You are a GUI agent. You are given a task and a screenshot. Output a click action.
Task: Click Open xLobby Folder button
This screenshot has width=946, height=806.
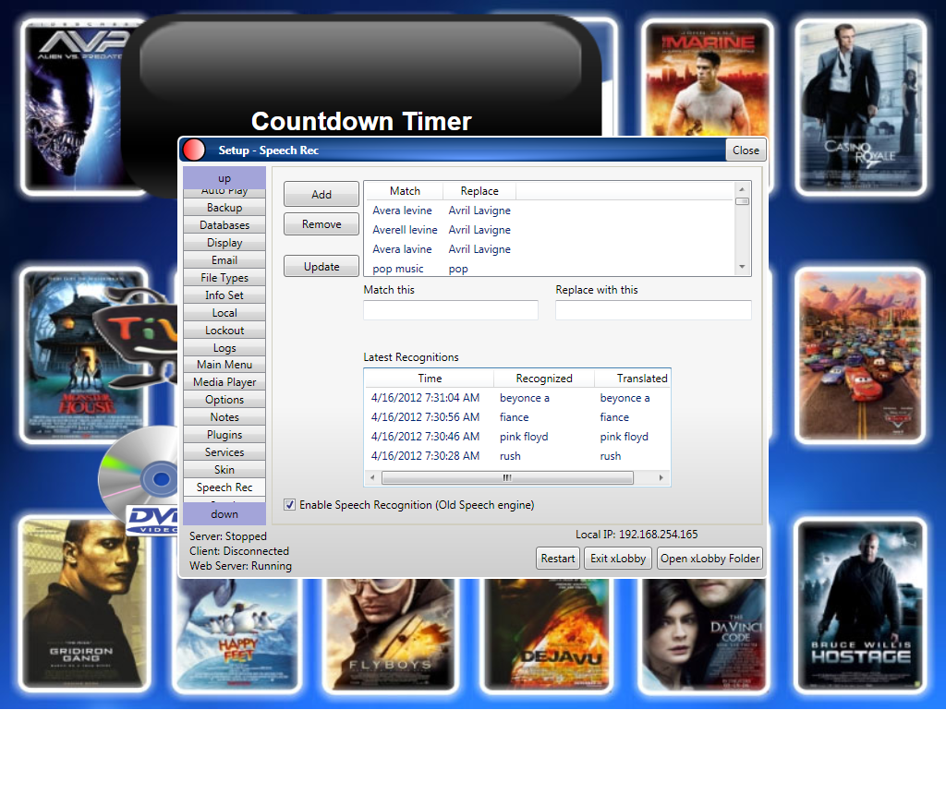[x=709, y=559]
